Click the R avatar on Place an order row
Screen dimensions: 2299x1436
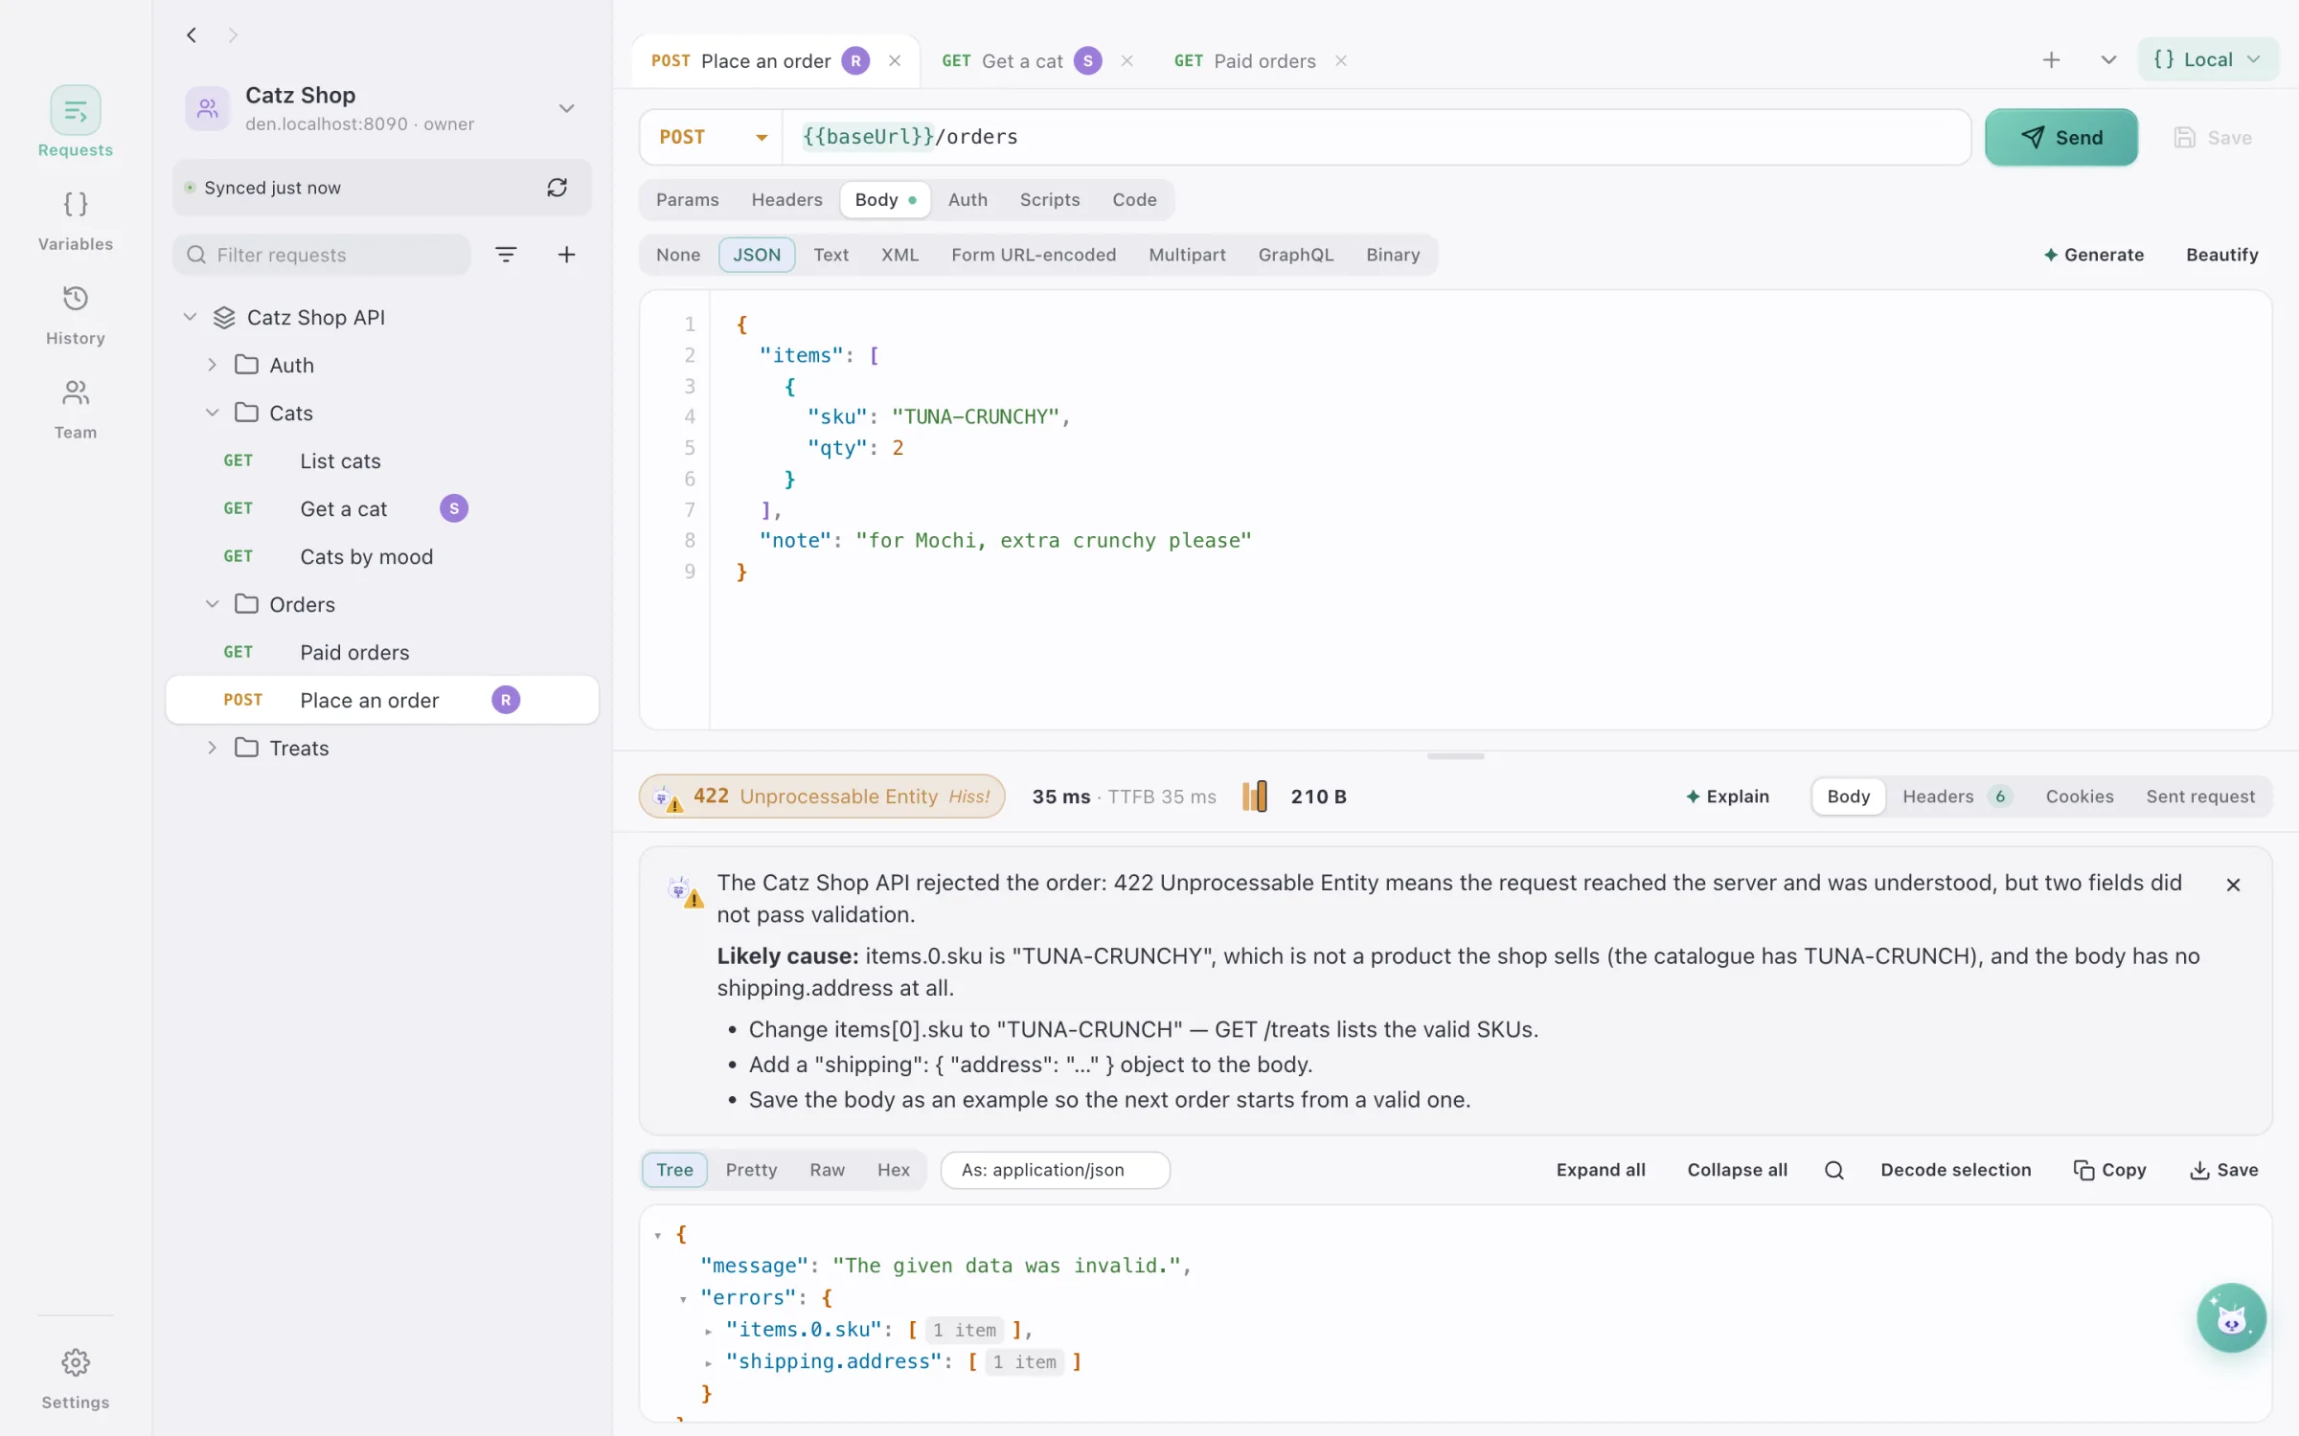[x=506, y=700]
